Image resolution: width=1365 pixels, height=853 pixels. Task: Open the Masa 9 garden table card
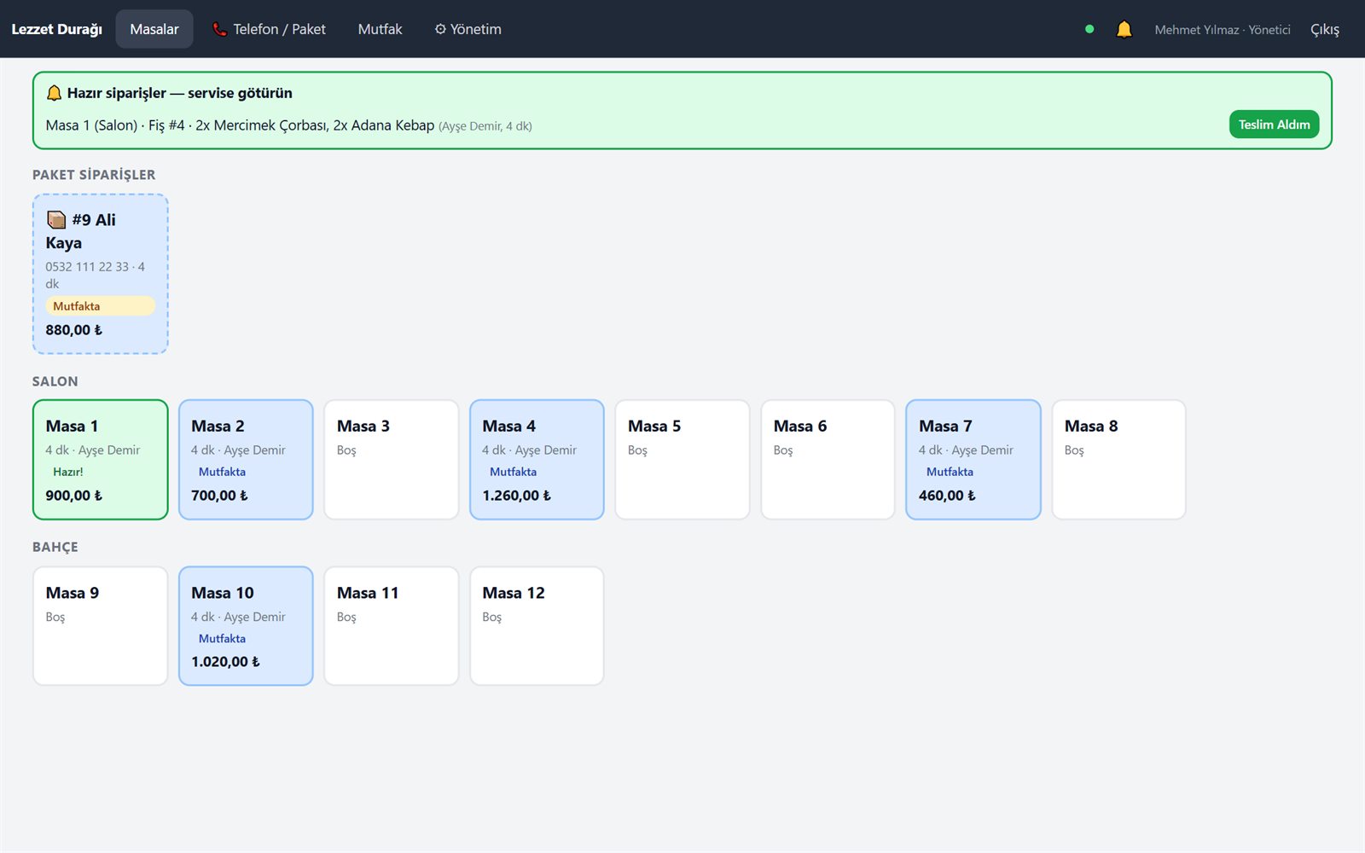tap(101, 626)
